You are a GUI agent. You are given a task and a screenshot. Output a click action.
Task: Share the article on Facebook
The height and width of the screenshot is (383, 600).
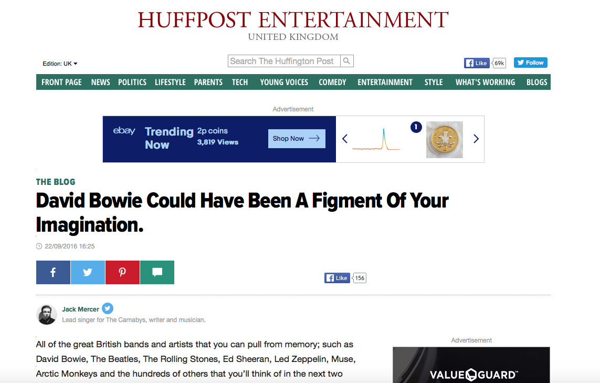pos(52,272)
